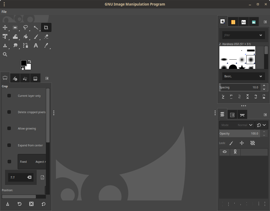Select the Text tool

click(x=36, y=45)
